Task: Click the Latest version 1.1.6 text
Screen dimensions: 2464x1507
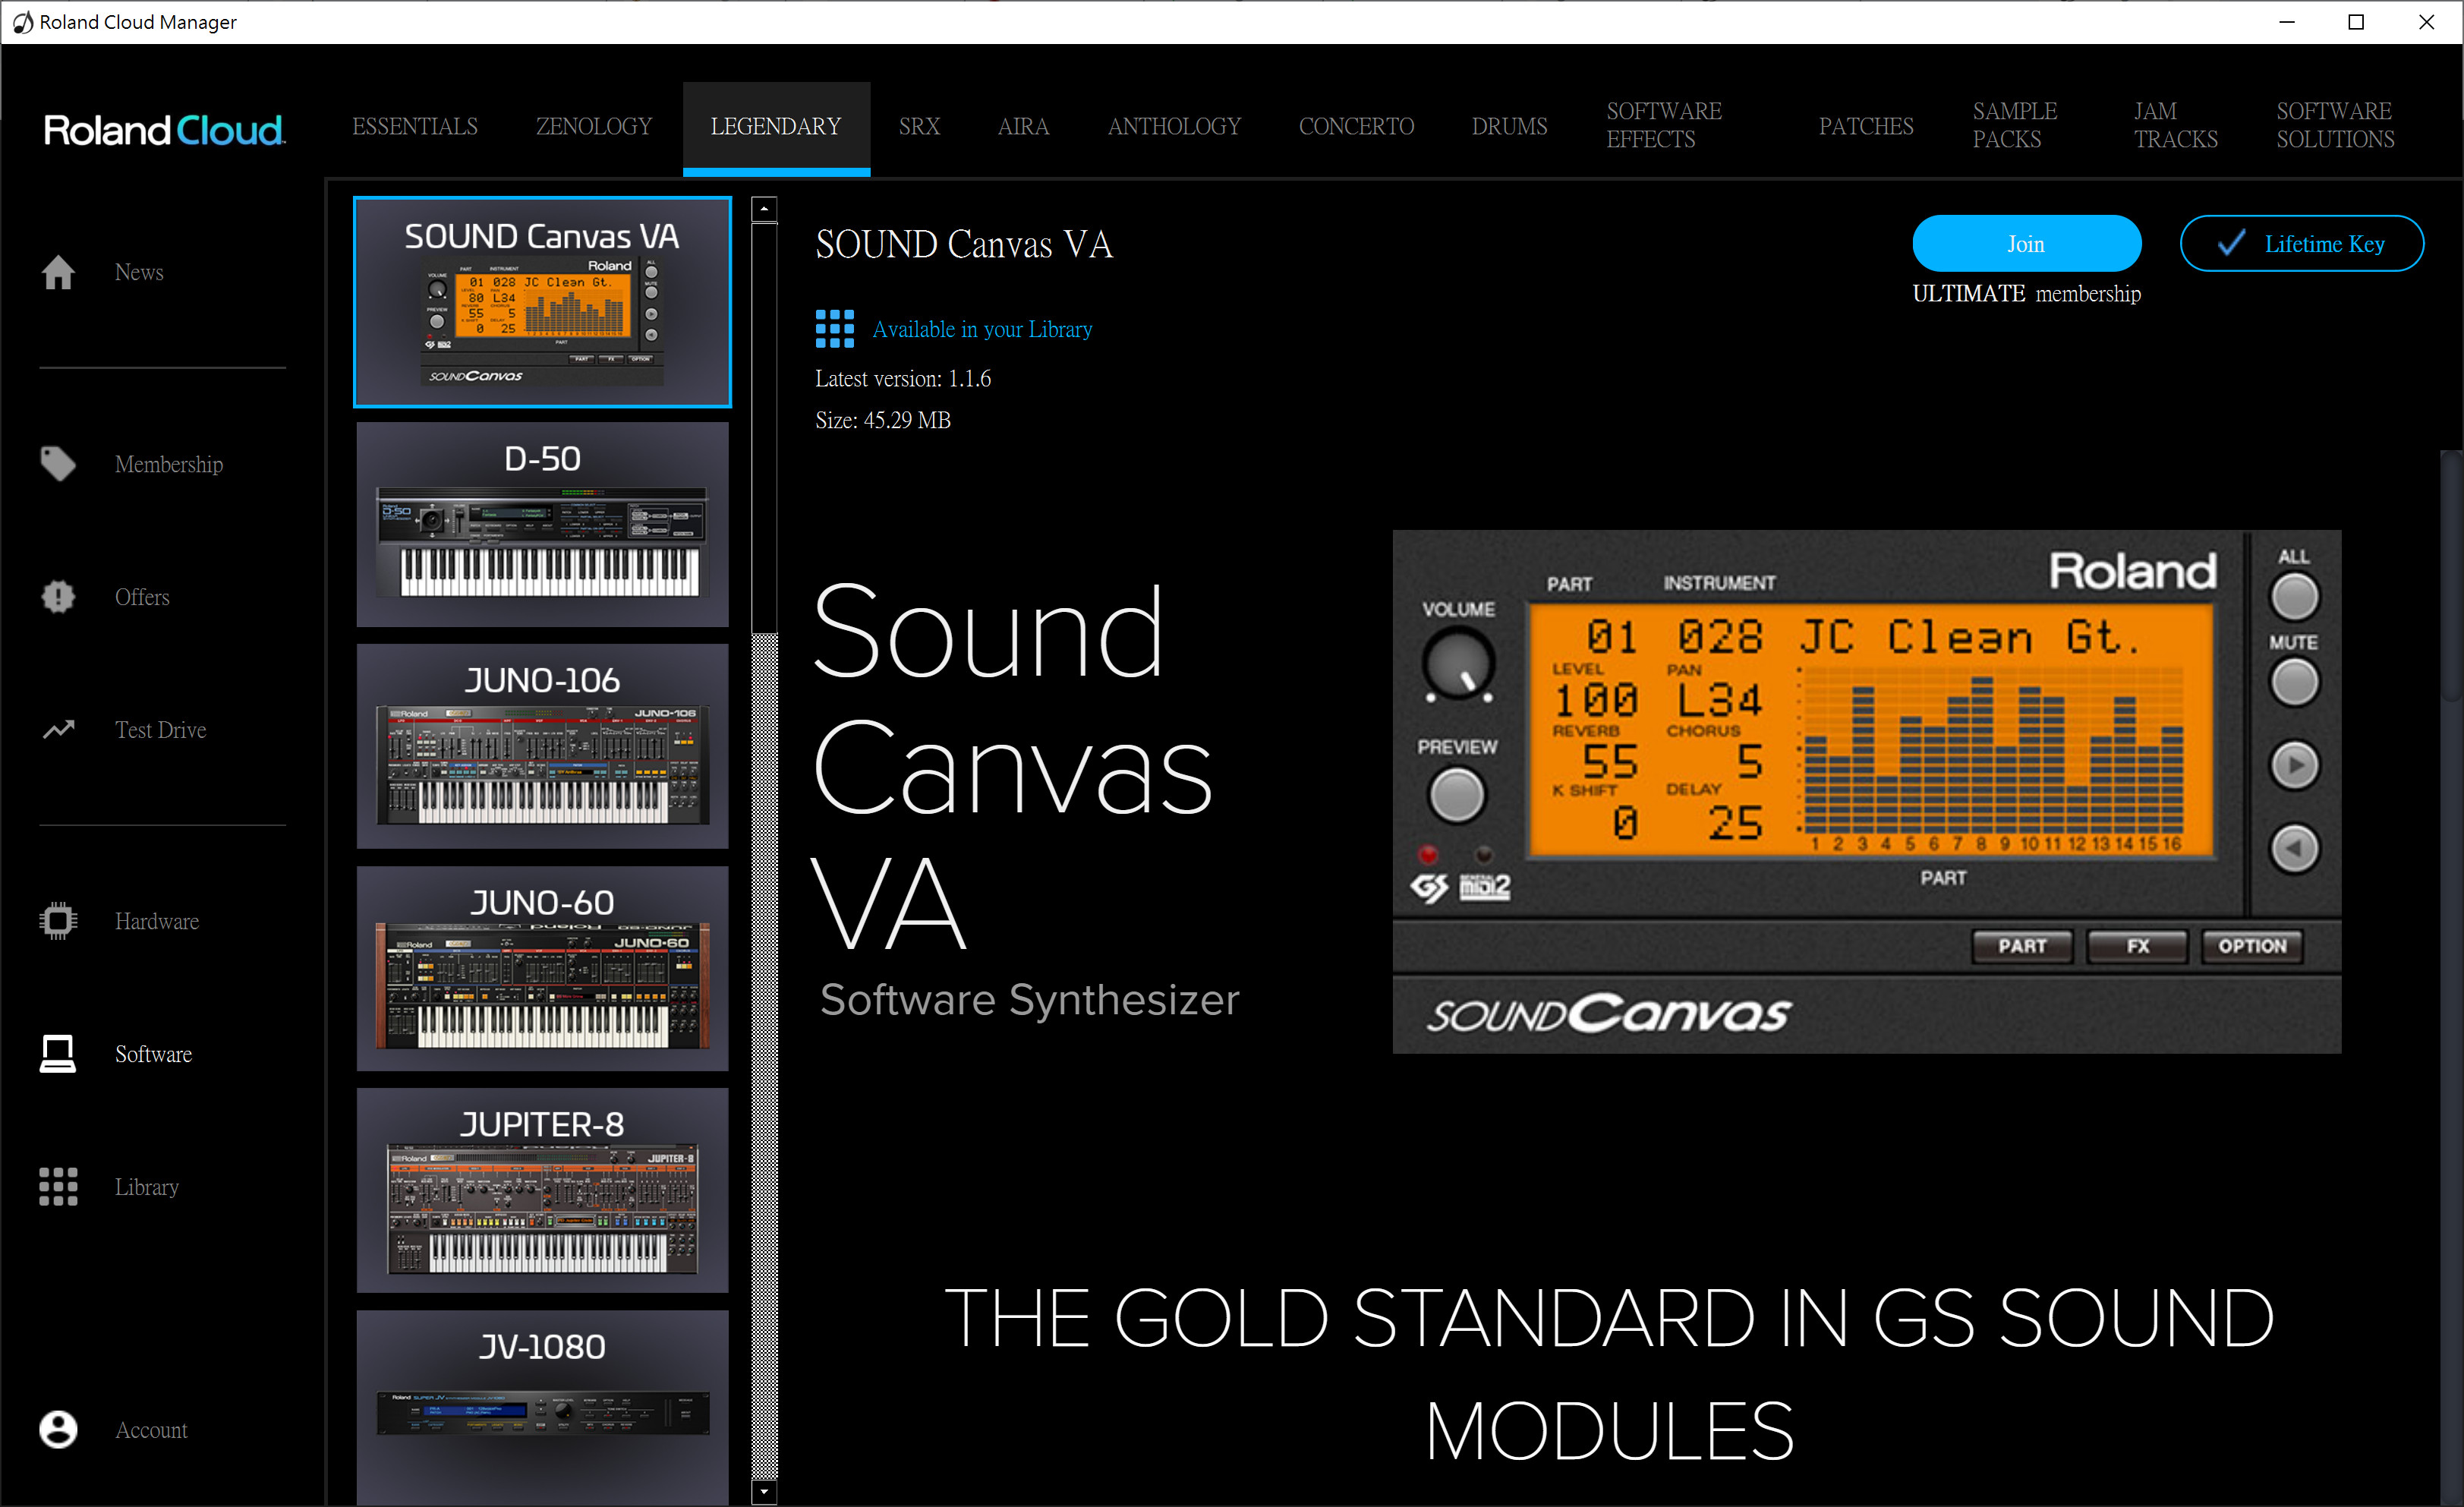Action: pos(903,378)
